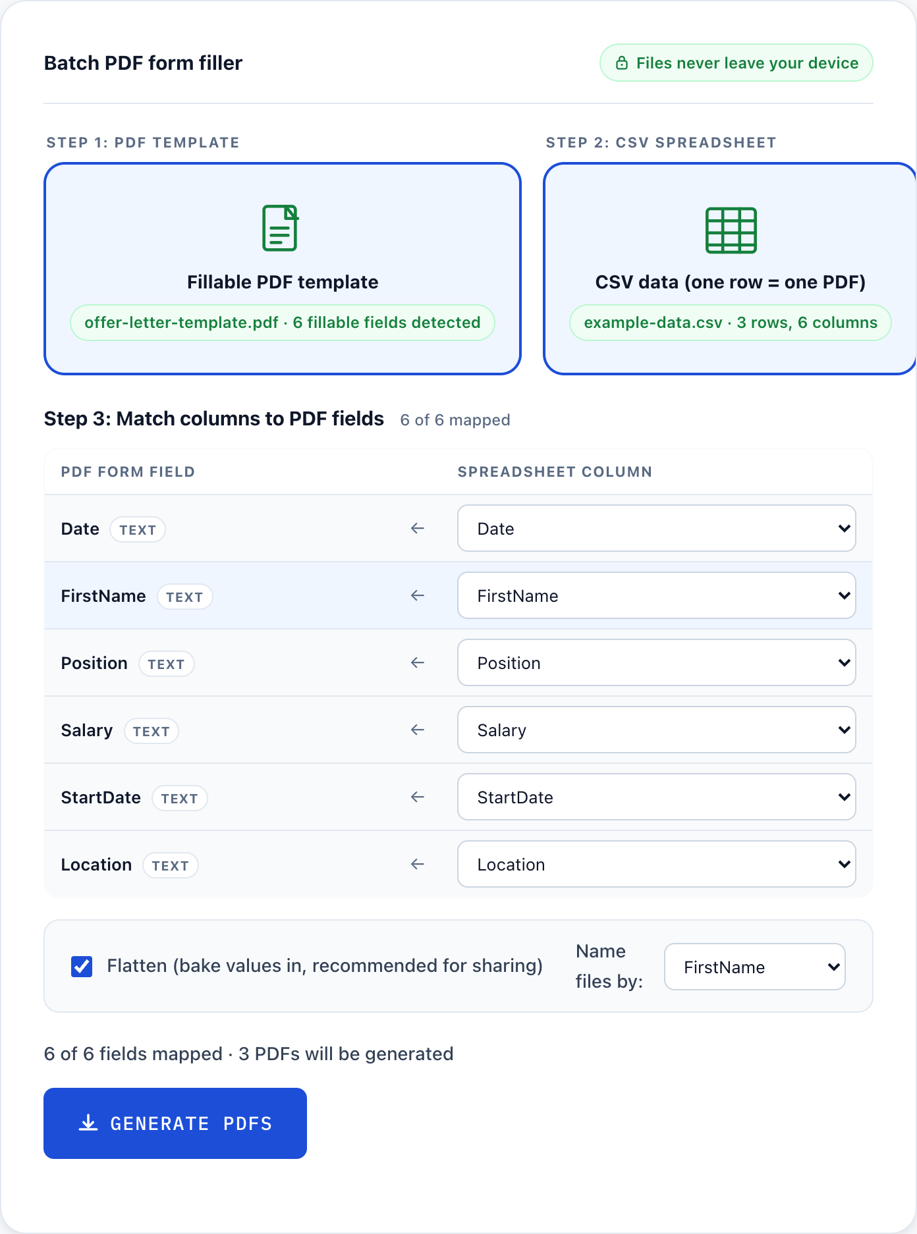This screenshot has height=1234, width=917.
Task: Click the Flatten option label text
Action: point(325,966)
